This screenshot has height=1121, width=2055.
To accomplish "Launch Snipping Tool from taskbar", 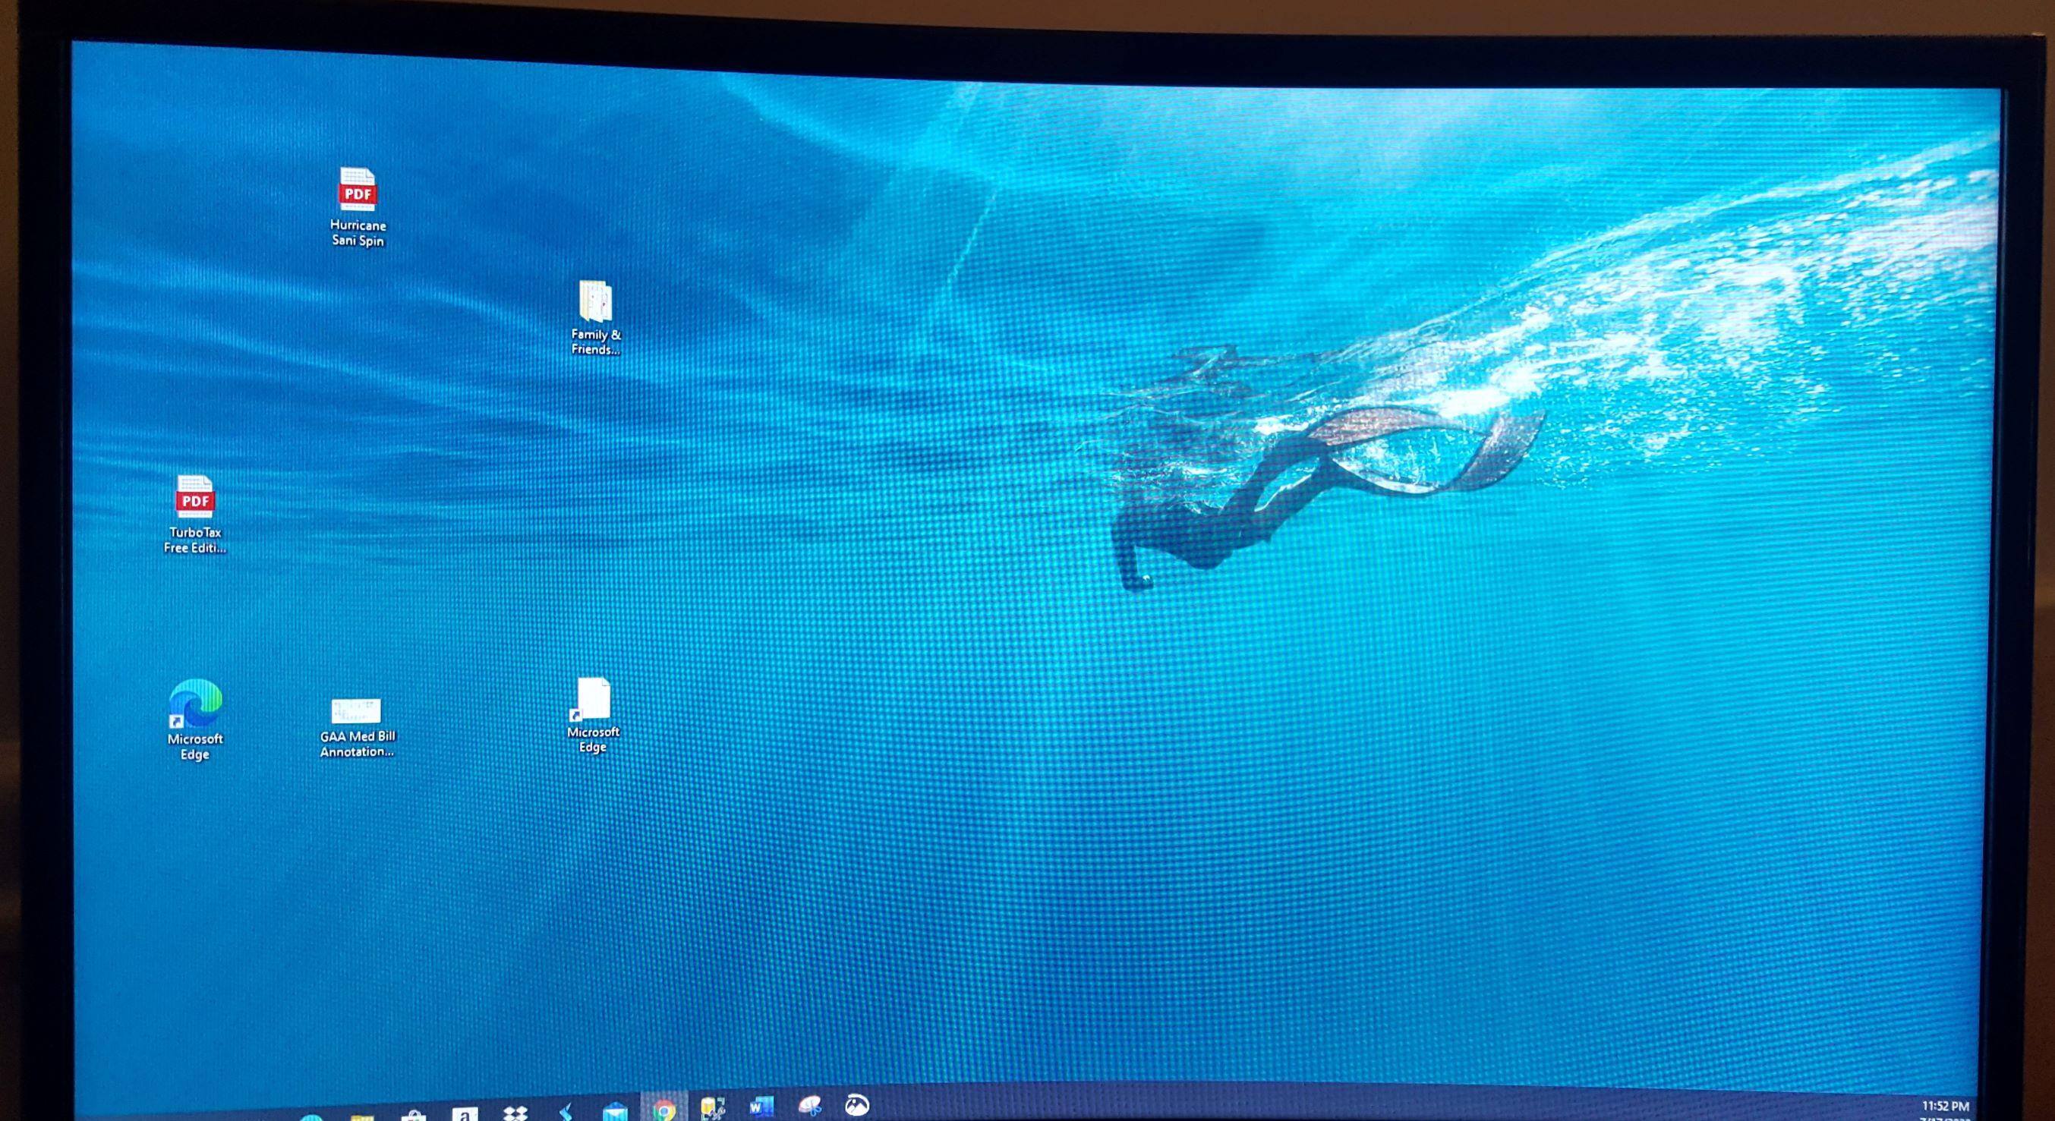I will coord(809,1106).
